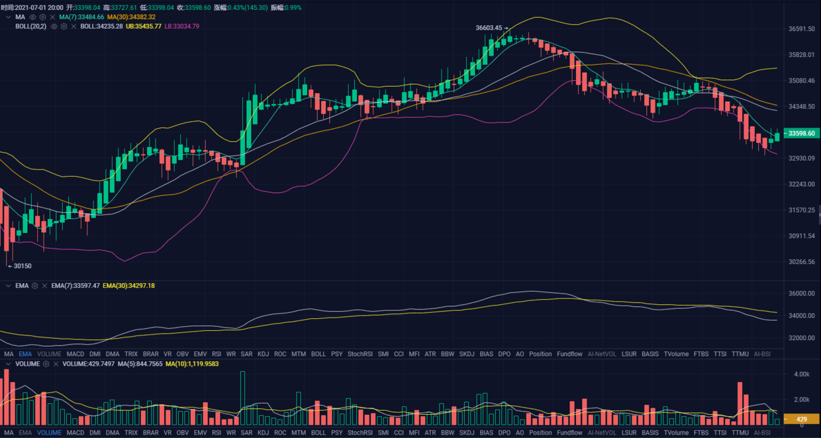Viewport: 821px width, 438px height.
Task: Remove the MA indicator with its X
Action: [x=53, y=17]
